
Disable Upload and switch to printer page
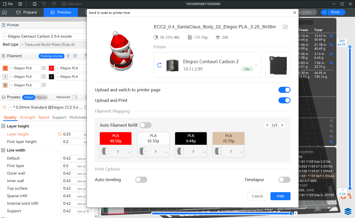tap(284, 90)
